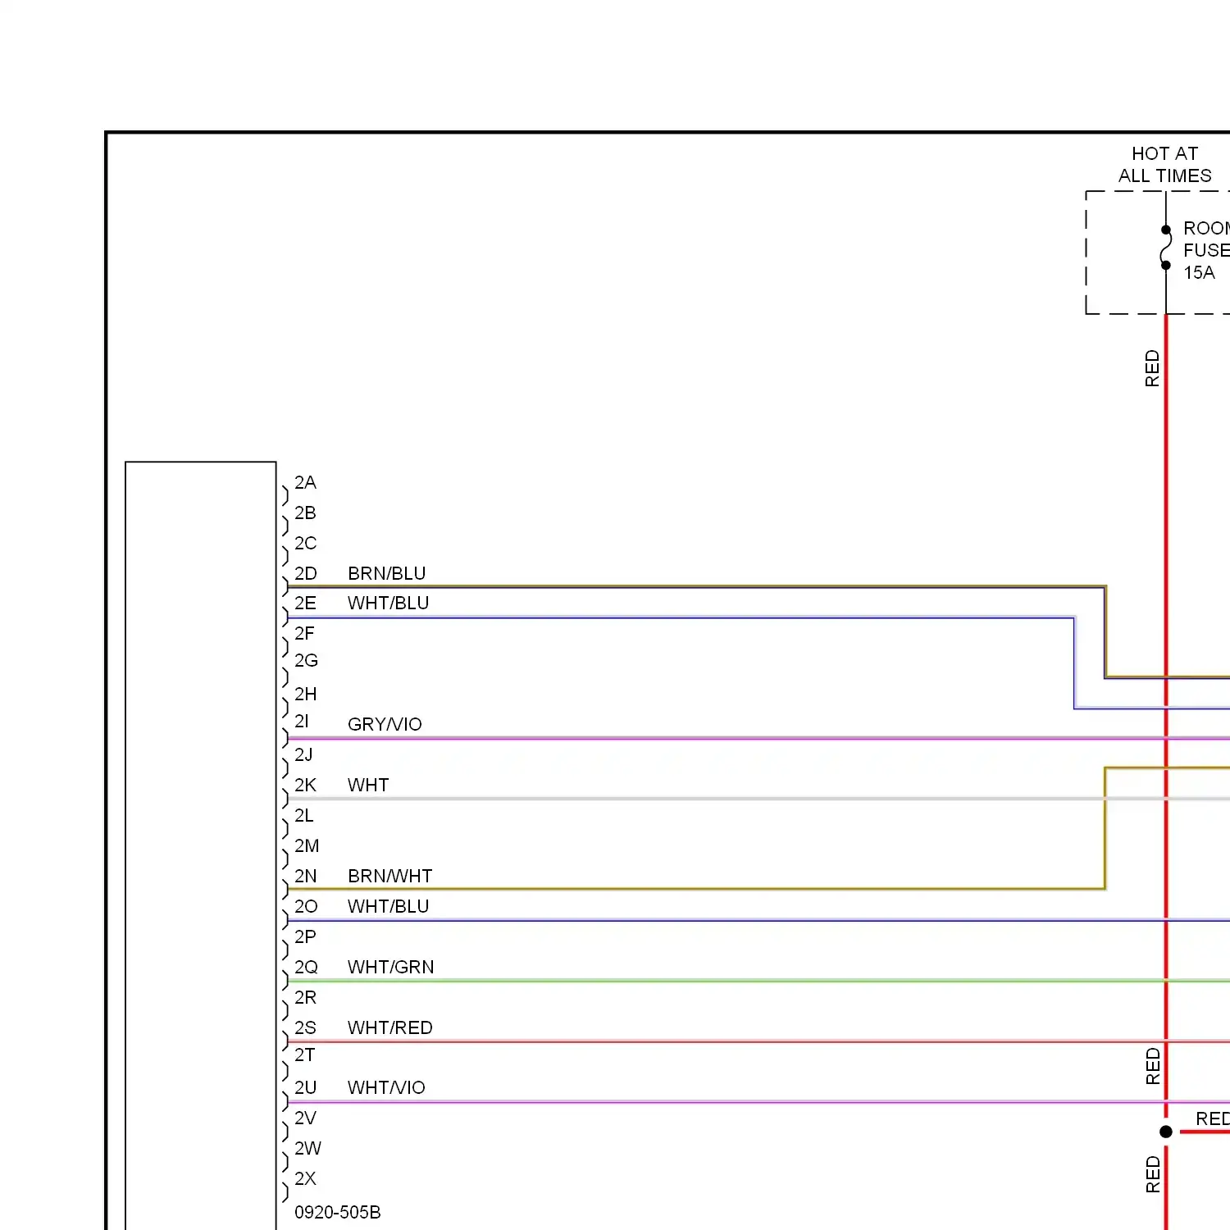Click pin label 2T
Screen dimensions: 1230x1230
(304, 1055)
